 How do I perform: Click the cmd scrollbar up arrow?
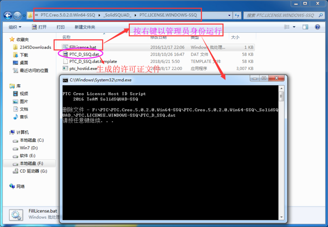[281, 88]
